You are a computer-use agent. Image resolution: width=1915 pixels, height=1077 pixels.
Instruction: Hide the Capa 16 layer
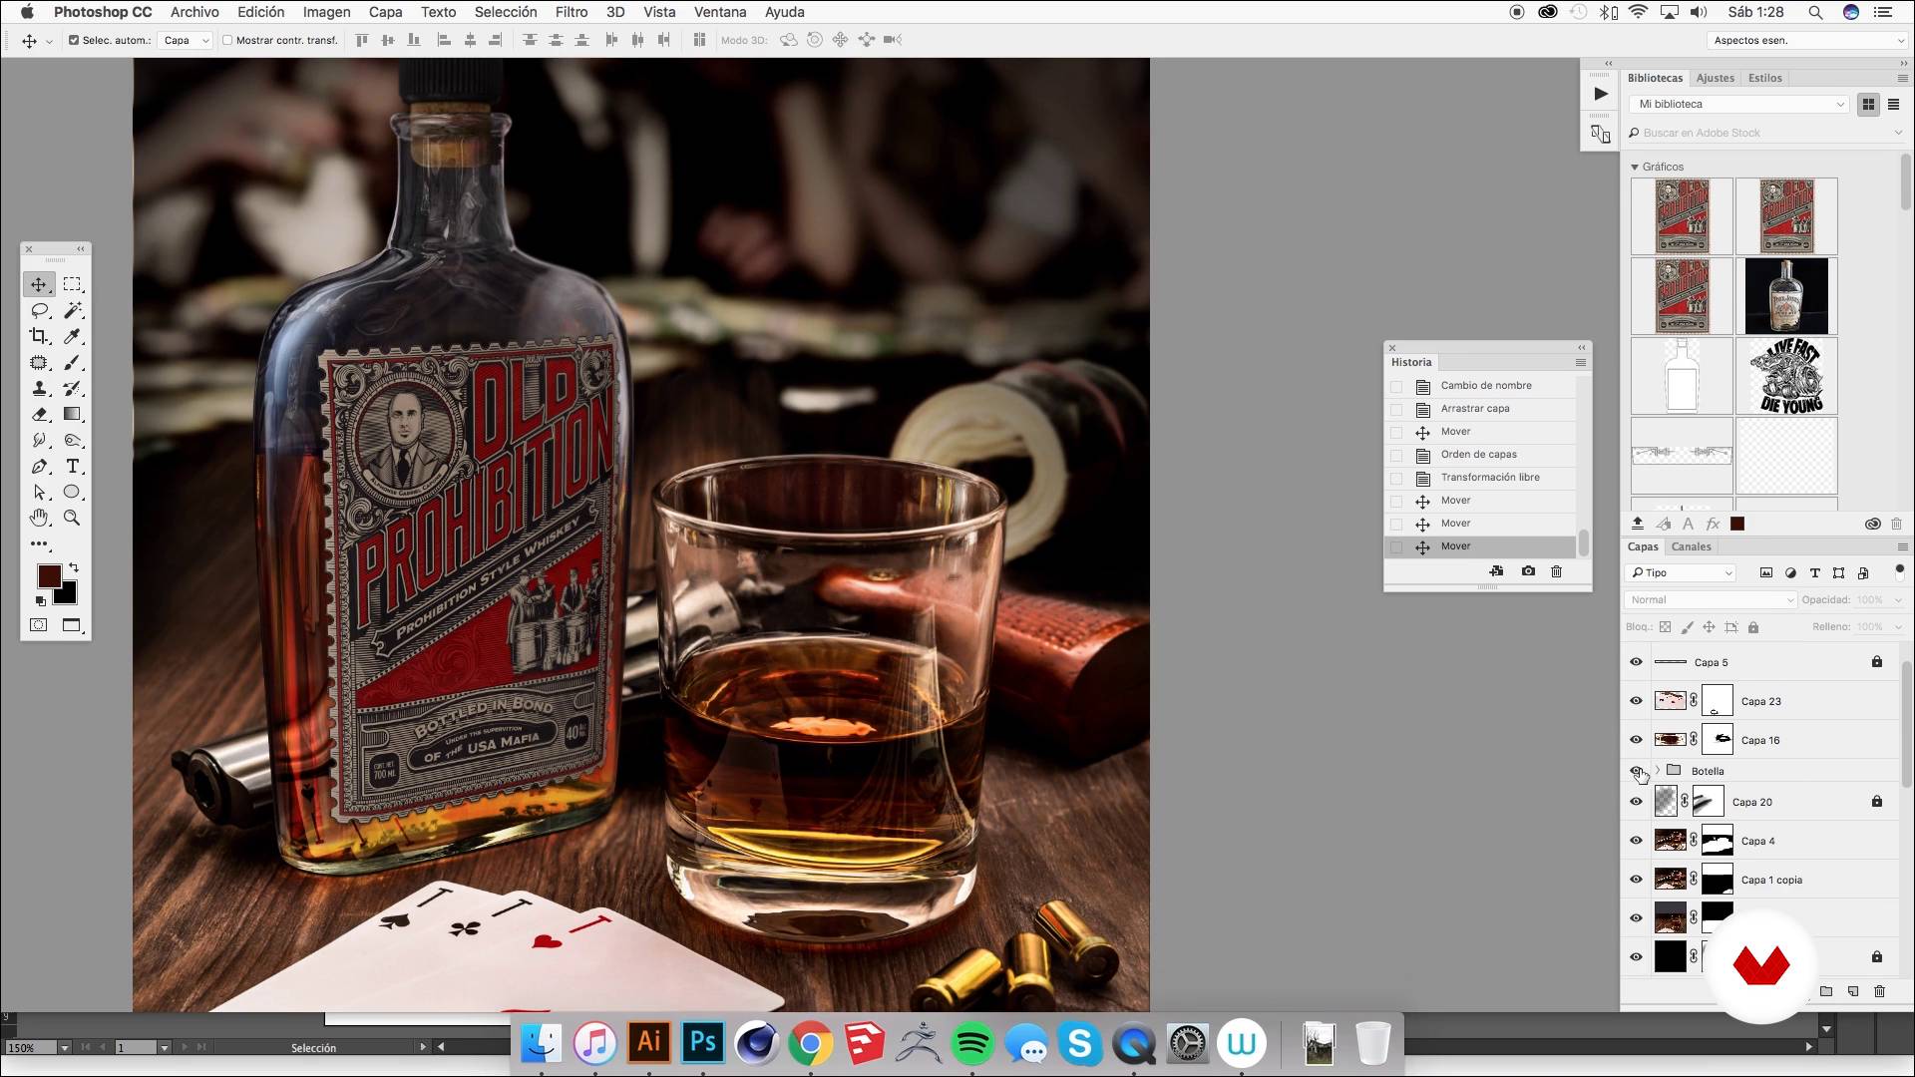(x=1636, y=740)
